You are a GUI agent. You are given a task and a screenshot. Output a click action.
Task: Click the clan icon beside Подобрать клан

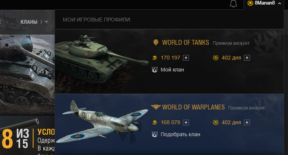click(x=154, y=134)
